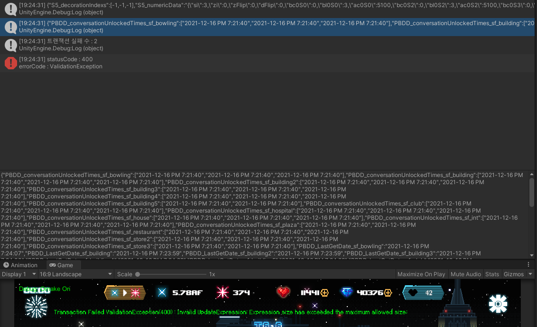Click the blue star icon beside 5.78AF
This screenshot has width=537, height=327.
pyautogui.click(x=163, y=292)
